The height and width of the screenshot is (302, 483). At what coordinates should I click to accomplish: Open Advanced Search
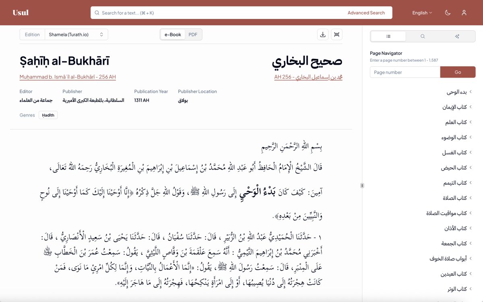tap(367, 12)
